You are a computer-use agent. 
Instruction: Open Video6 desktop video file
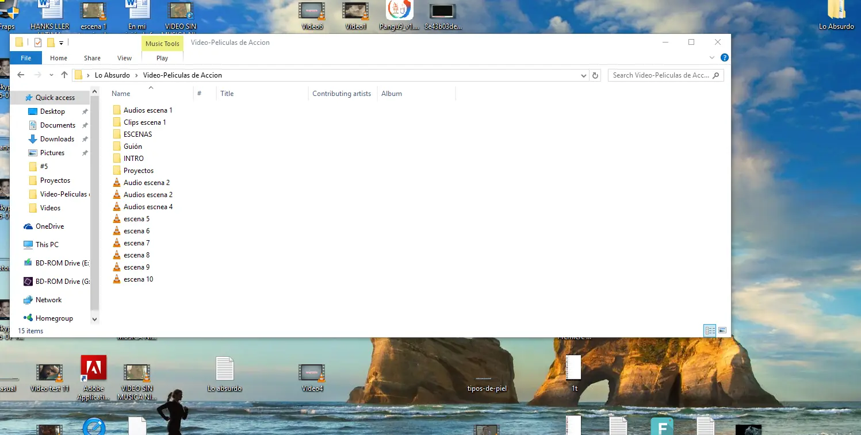[312, 16]
